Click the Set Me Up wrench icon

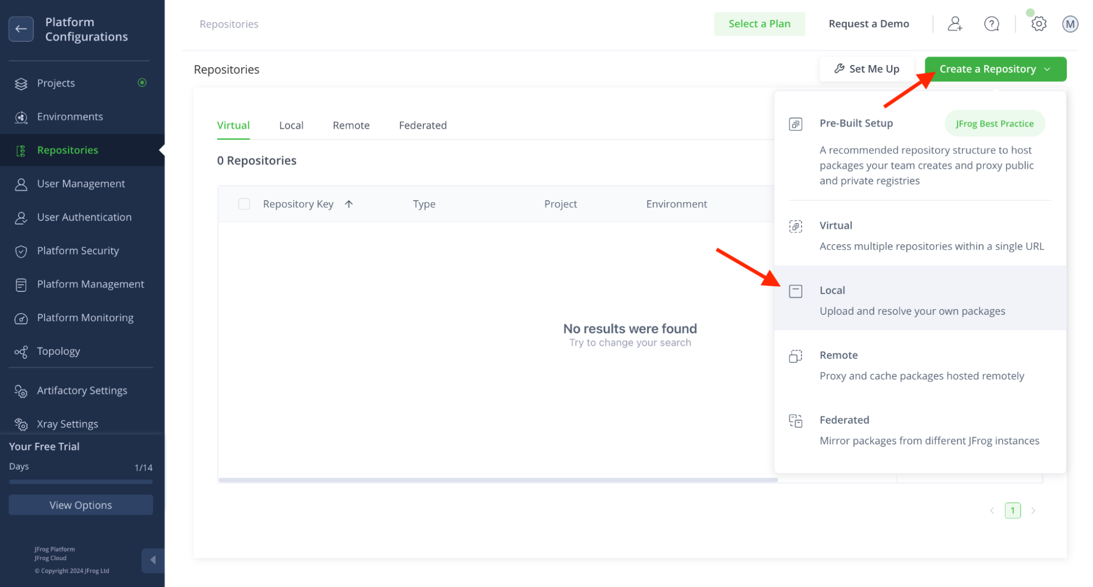click(839, 68)
